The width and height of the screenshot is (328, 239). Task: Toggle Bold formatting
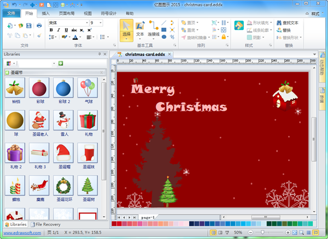[x=51, y=30]
